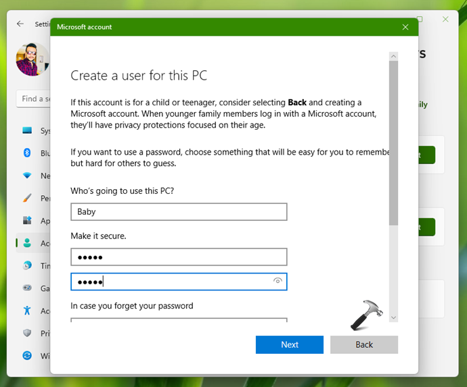The image size is (467, 387).
Task: Open Windows Update icon in sidebar
Action: 27,355
